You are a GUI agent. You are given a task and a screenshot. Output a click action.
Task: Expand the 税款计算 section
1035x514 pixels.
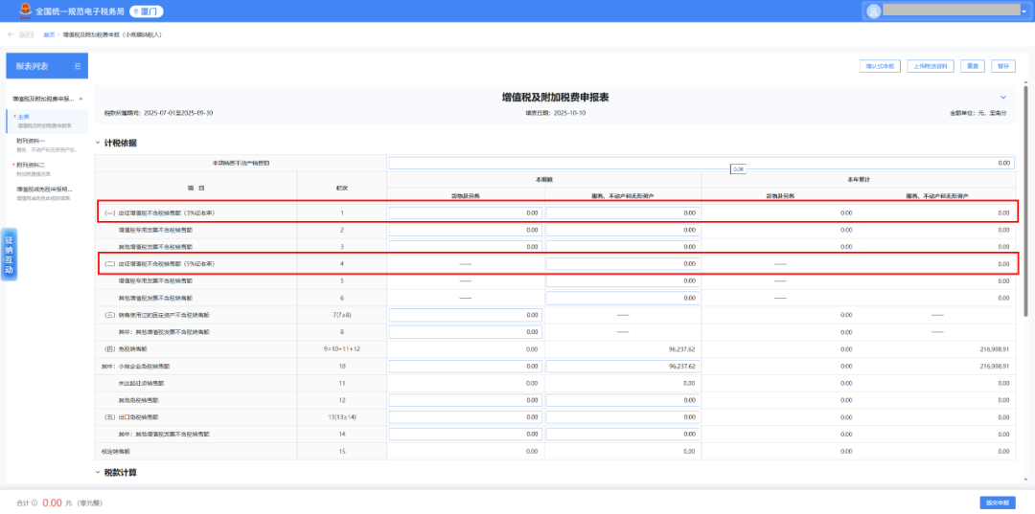point(98,472)
